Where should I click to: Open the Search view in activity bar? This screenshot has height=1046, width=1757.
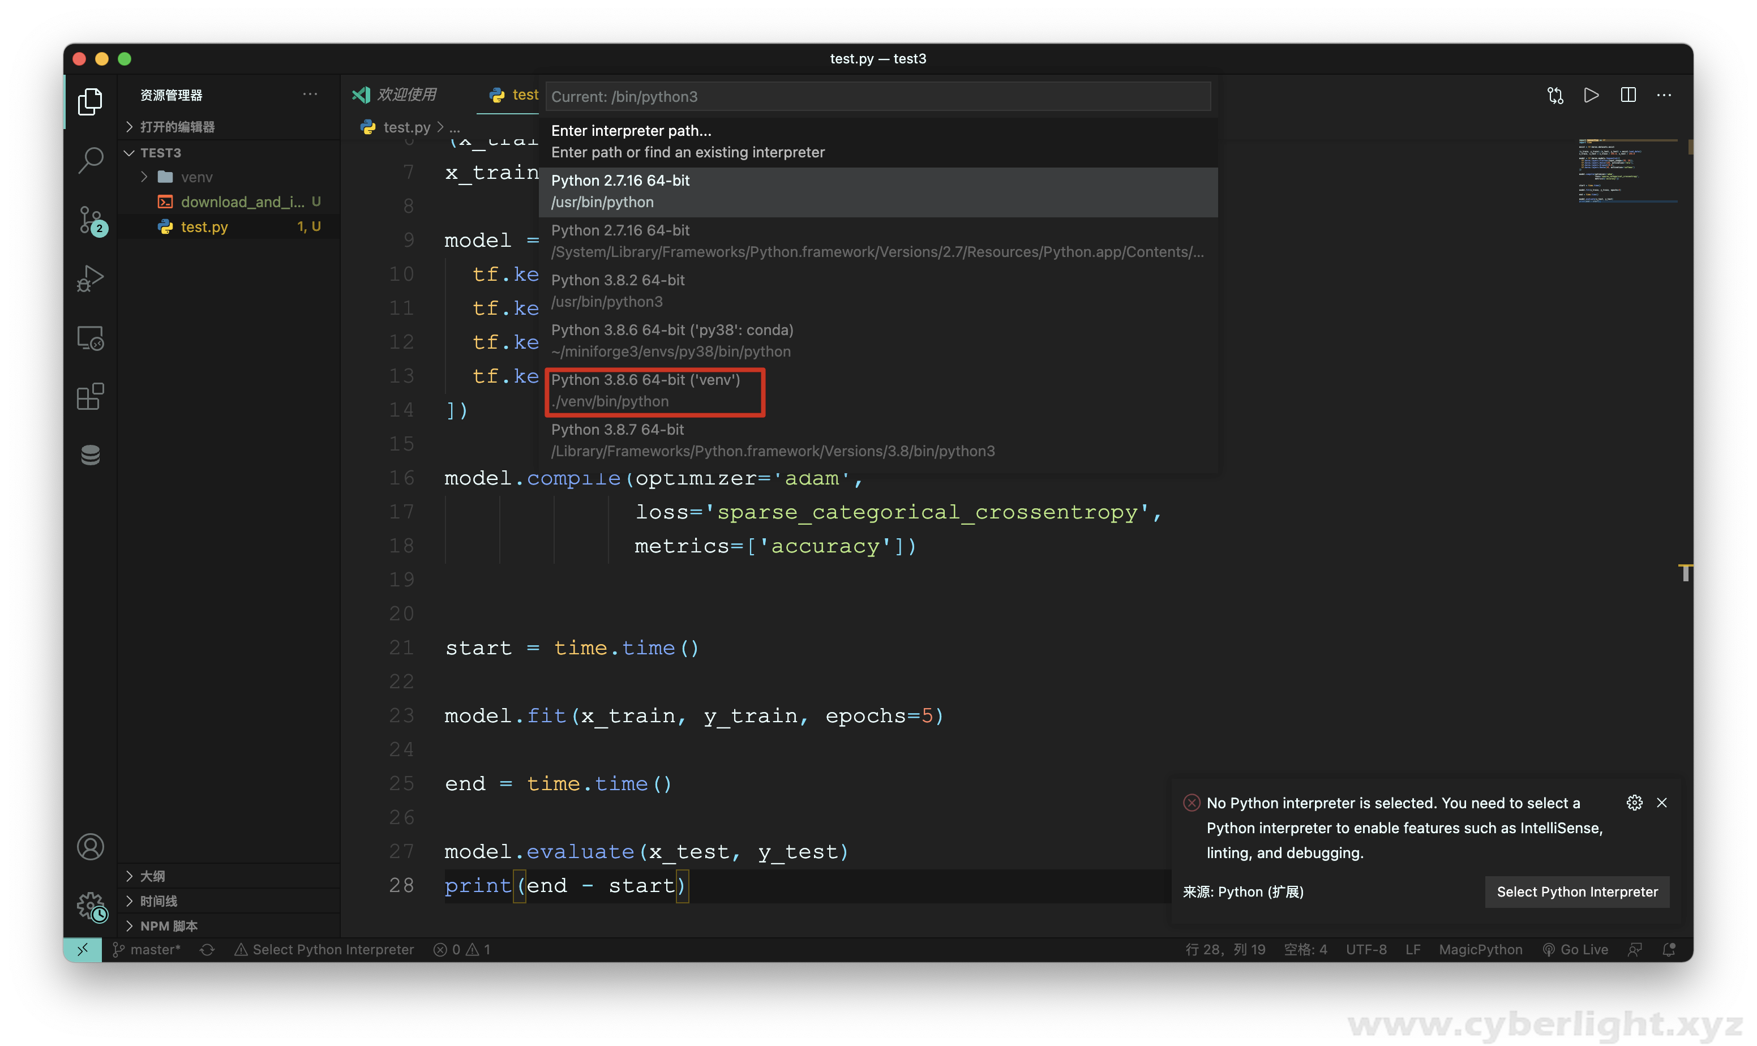pyautogui.click(x=90, y=161)
